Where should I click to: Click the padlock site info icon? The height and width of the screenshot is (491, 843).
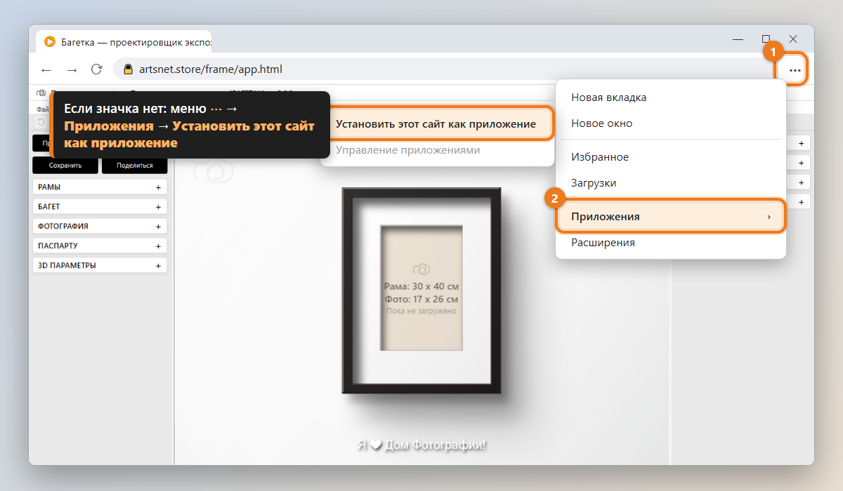coord(128,69)
